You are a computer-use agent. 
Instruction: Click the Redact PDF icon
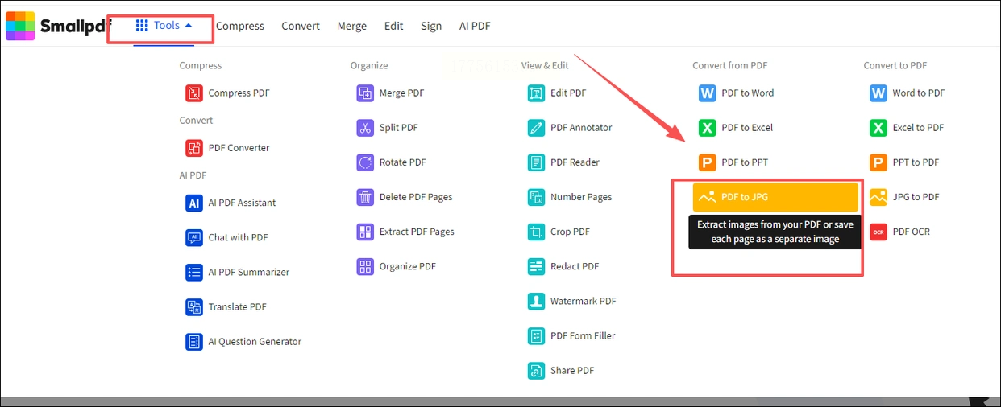pyautogui.click(x=536, y=266)
